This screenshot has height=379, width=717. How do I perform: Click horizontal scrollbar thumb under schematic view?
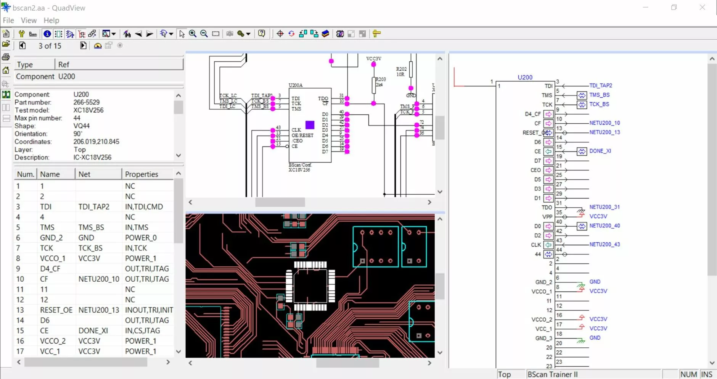tap(280, 202)
